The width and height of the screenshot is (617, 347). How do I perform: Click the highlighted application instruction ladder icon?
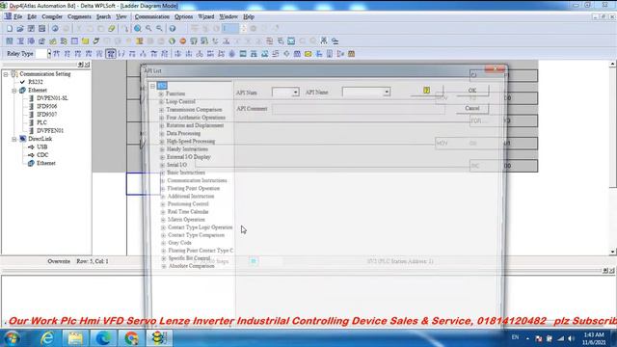pos(111,54)
